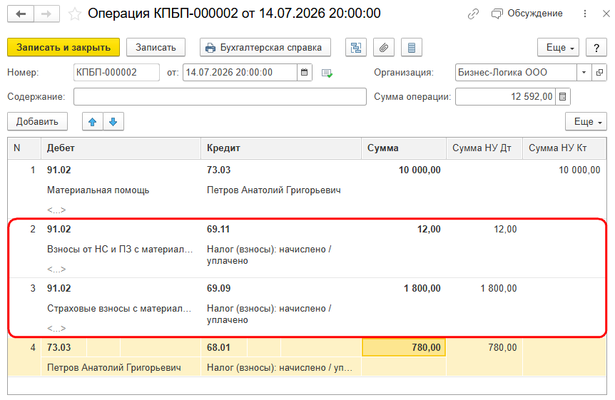Select debit account 73.03 in row 4

[x=59, y=348]
